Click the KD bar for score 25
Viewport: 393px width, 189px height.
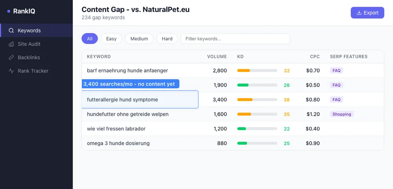(257, 143)
